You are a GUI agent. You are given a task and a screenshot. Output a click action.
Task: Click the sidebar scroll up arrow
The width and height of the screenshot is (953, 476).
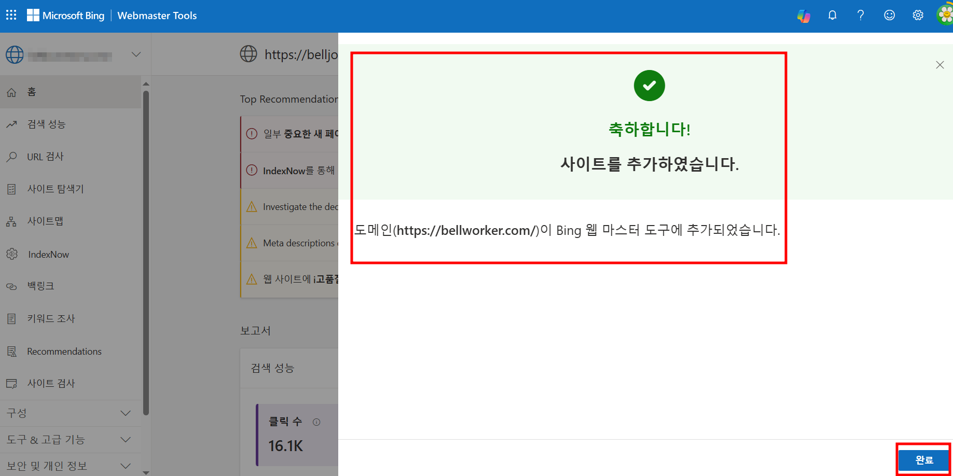point(146,83)
